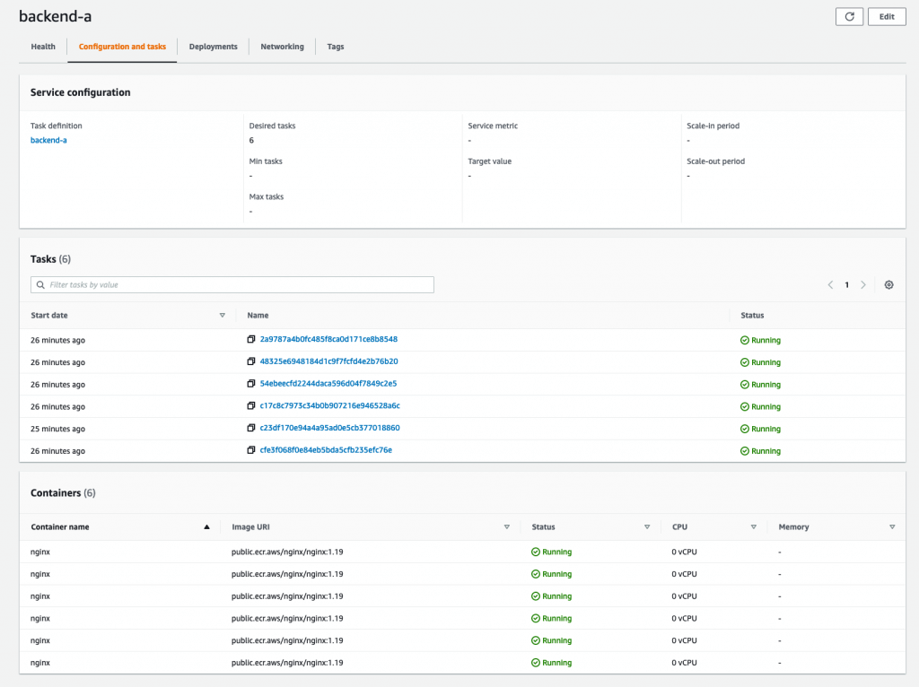Screen dimensions: 919x687
Task: Open the backend-a task definition link
Action: 48,140
